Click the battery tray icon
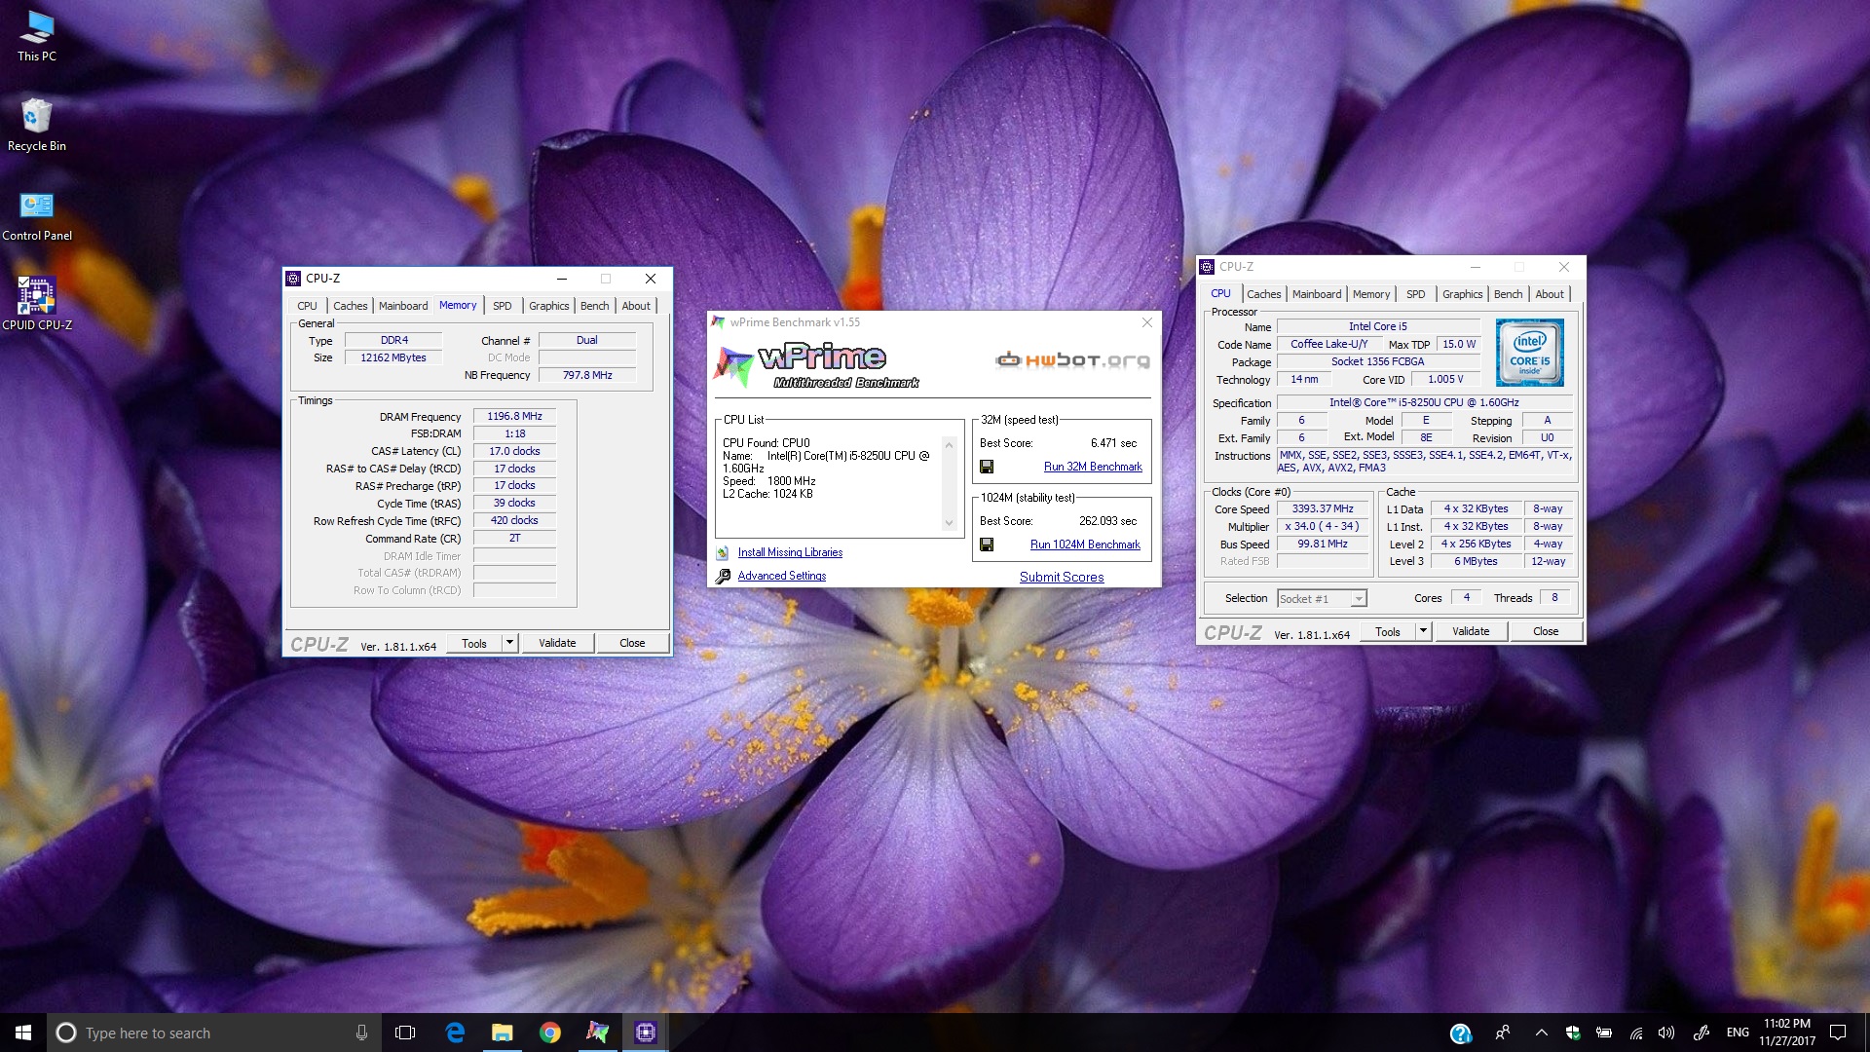This screenshot has width=1870, height=1052. pyautogui.click(x=1604, y=1033)
